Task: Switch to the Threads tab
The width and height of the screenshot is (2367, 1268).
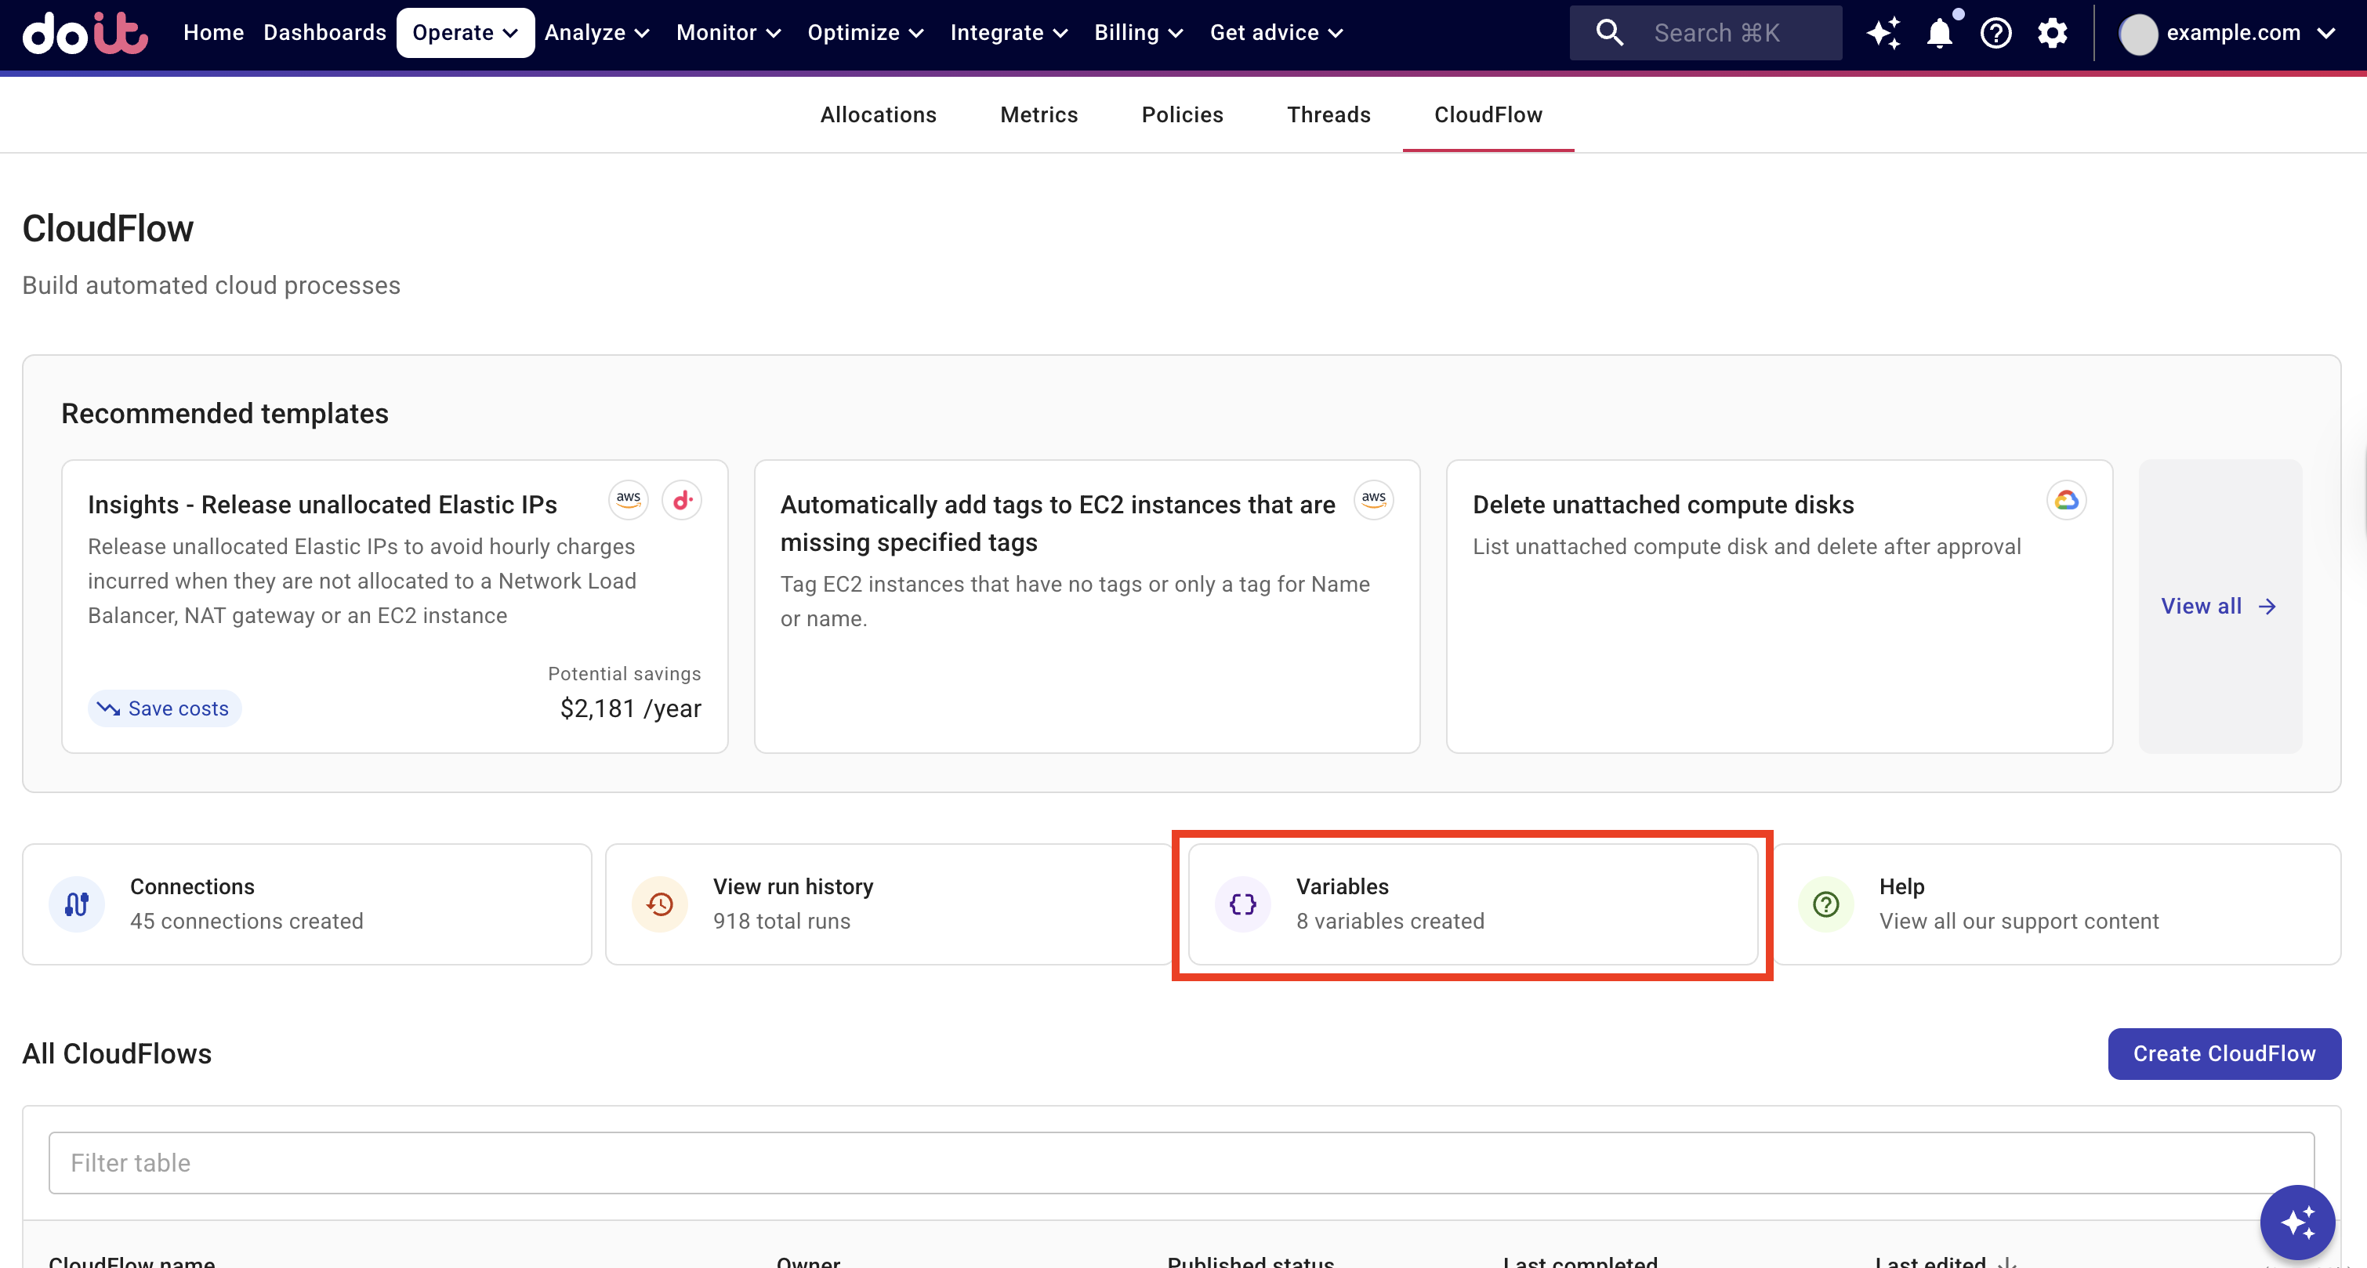Action: [1328, 115]
